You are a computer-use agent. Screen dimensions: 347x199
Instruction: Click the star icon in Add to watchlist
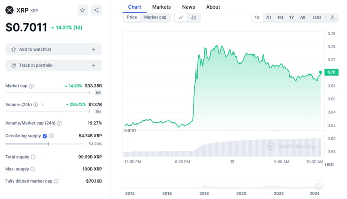click(13, 49)
